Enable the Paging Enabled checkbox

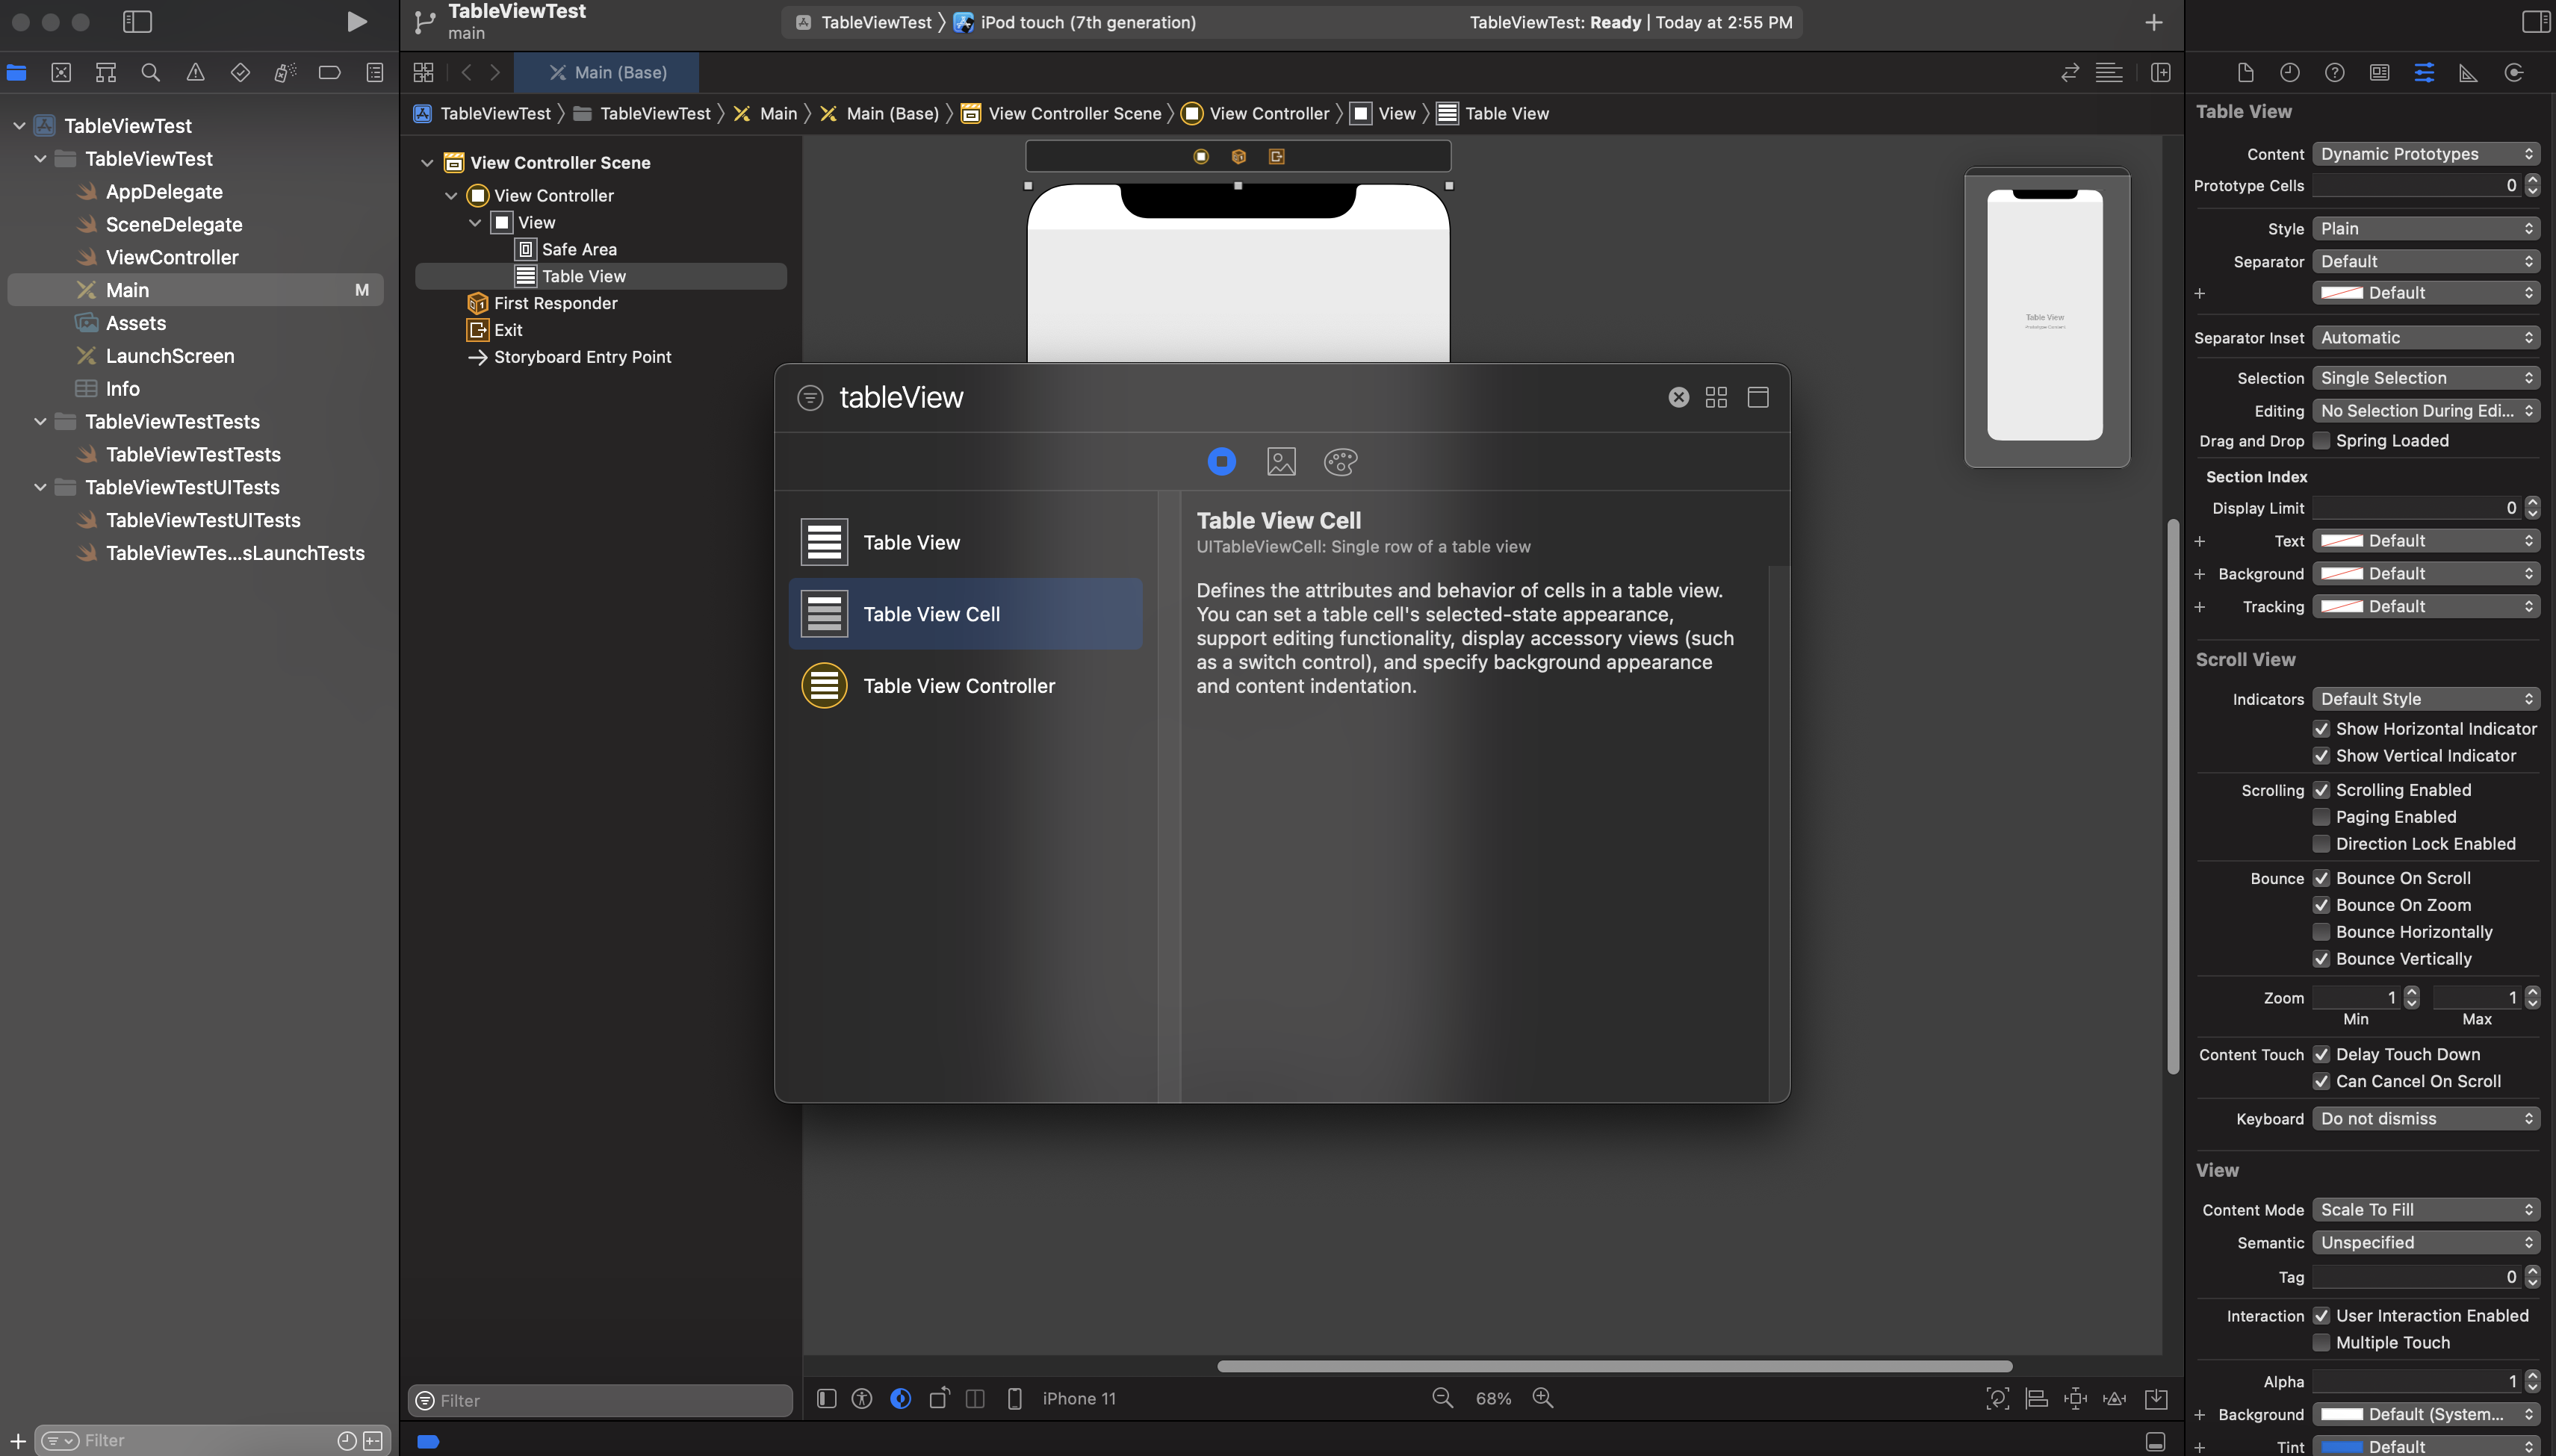(2321, 817)
